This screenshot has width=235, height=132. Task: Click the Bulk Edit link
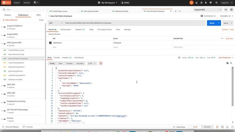229,38
